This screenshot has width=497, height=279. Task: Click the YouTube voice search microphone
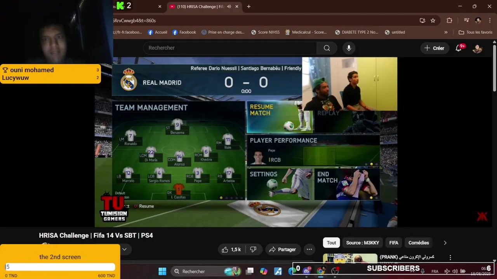tap(349, 48)
